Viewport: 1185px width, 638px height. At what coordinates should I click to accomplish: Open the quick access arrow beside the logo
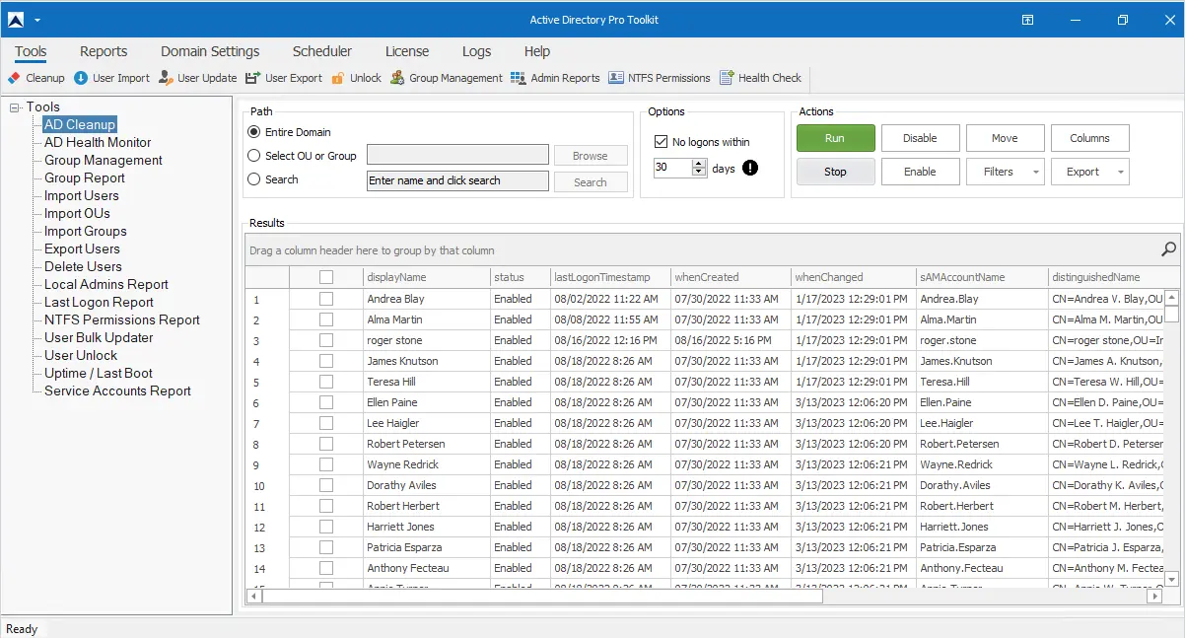[x=37, y=20]
